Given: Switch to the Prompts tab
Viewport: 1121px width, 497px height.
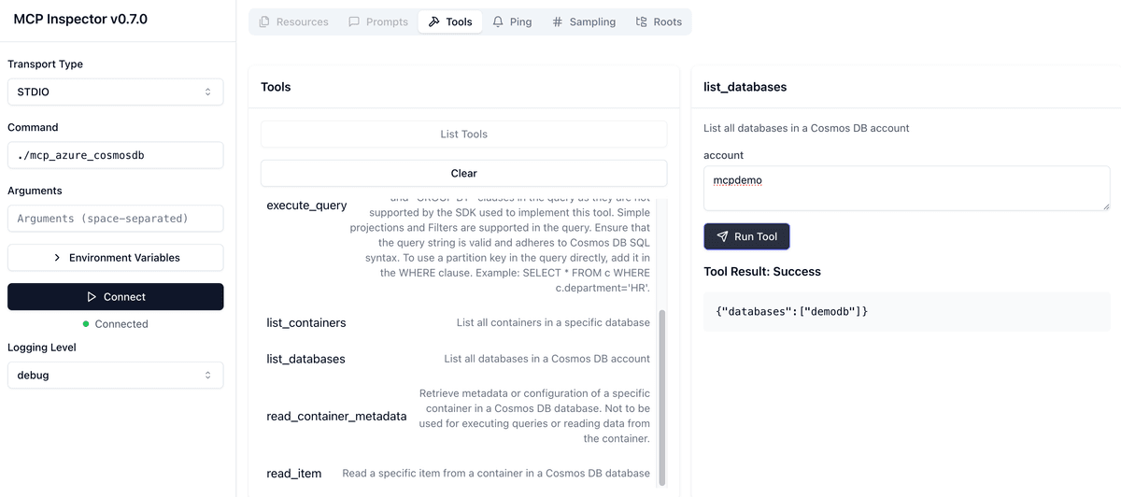Looking at the screenshot, I should pyautogui.click(x=377, y=21).
